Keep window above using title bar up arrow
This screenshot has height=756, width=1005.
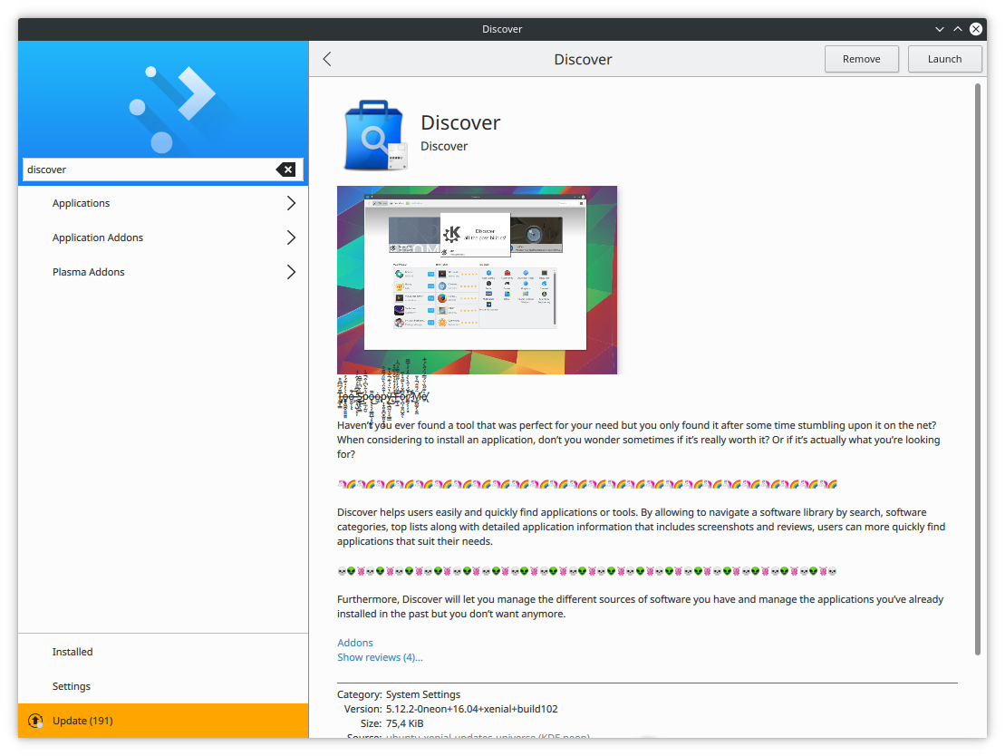click(x=958, y=29)
